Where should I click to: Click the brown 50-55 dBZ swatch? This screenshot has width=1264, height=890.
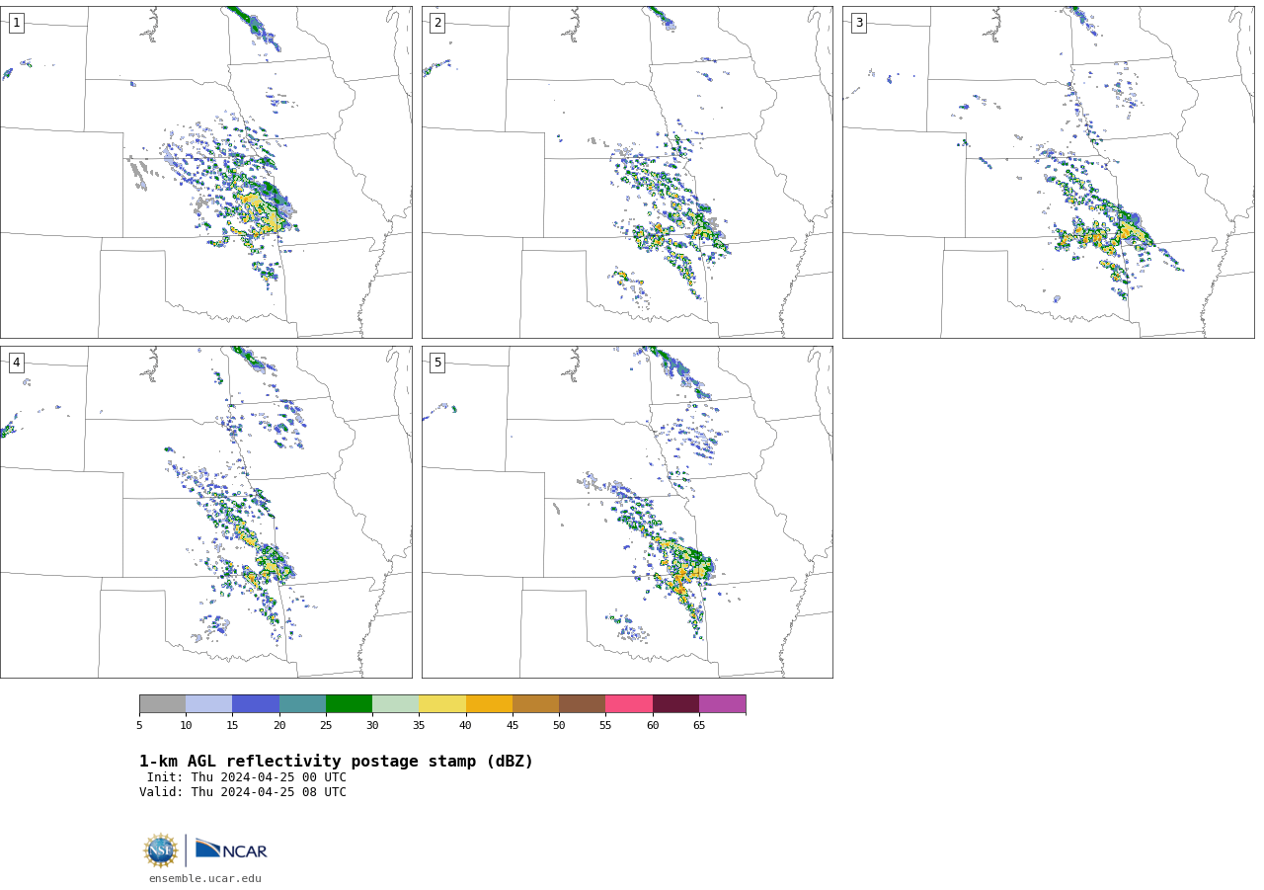point(582,703)
